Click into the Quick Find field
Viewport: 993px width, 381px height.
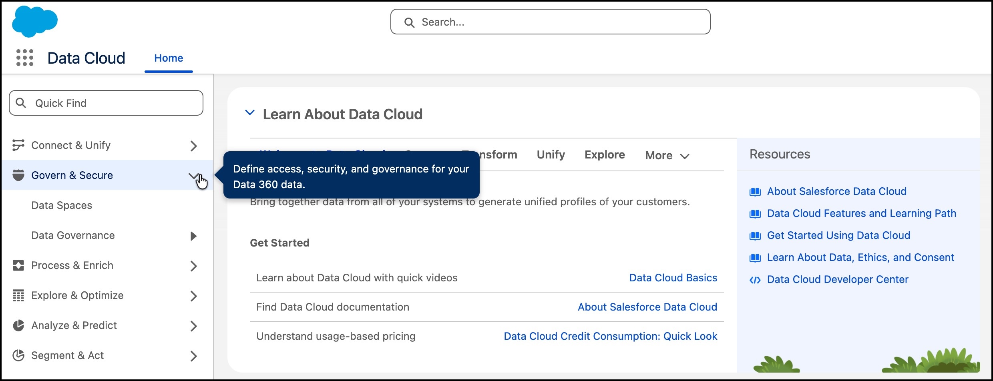coord(106,103)
